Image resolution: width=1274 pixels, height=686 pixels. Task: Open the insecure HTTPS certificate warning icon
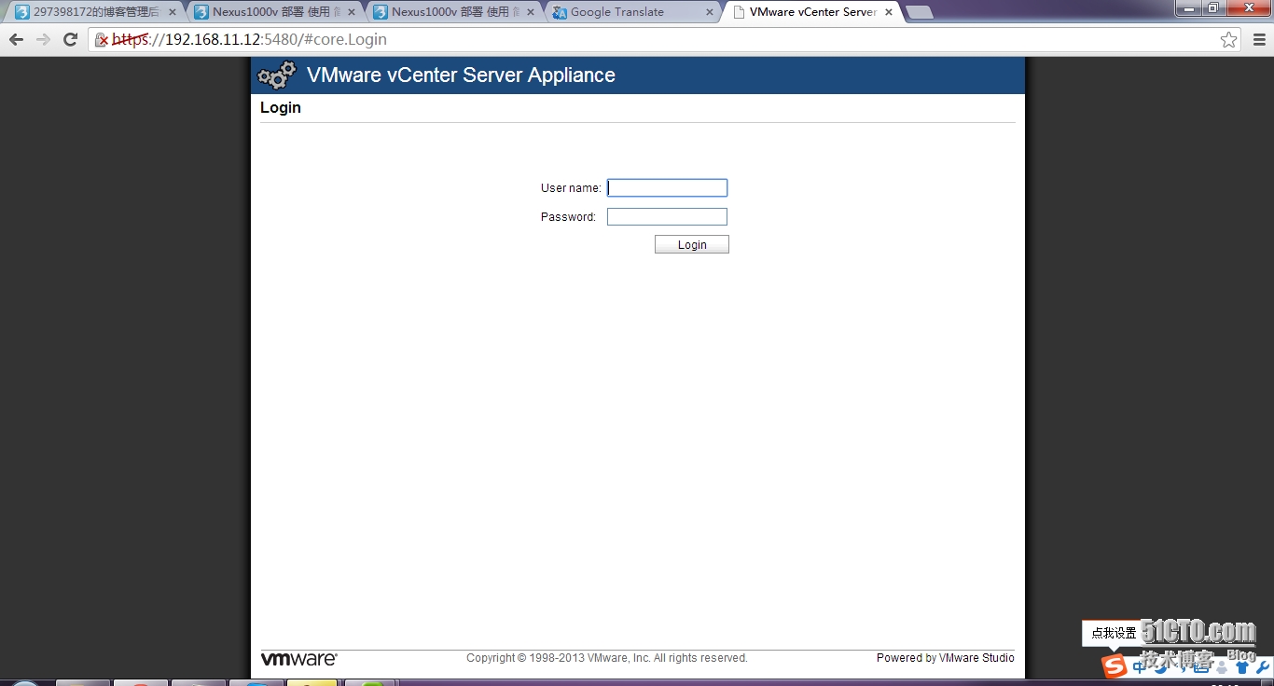(102, 40)
